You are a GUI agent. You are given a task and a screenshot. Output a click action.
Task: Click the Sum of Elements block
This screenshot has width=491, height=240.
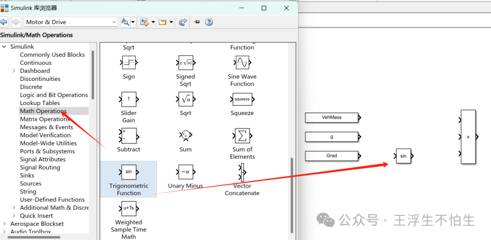pos(242,135)
